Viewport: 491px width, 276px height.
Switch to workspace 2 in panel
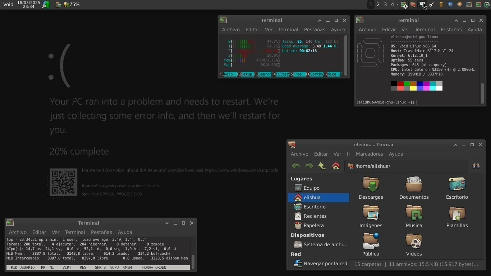[x=378, y=5]
